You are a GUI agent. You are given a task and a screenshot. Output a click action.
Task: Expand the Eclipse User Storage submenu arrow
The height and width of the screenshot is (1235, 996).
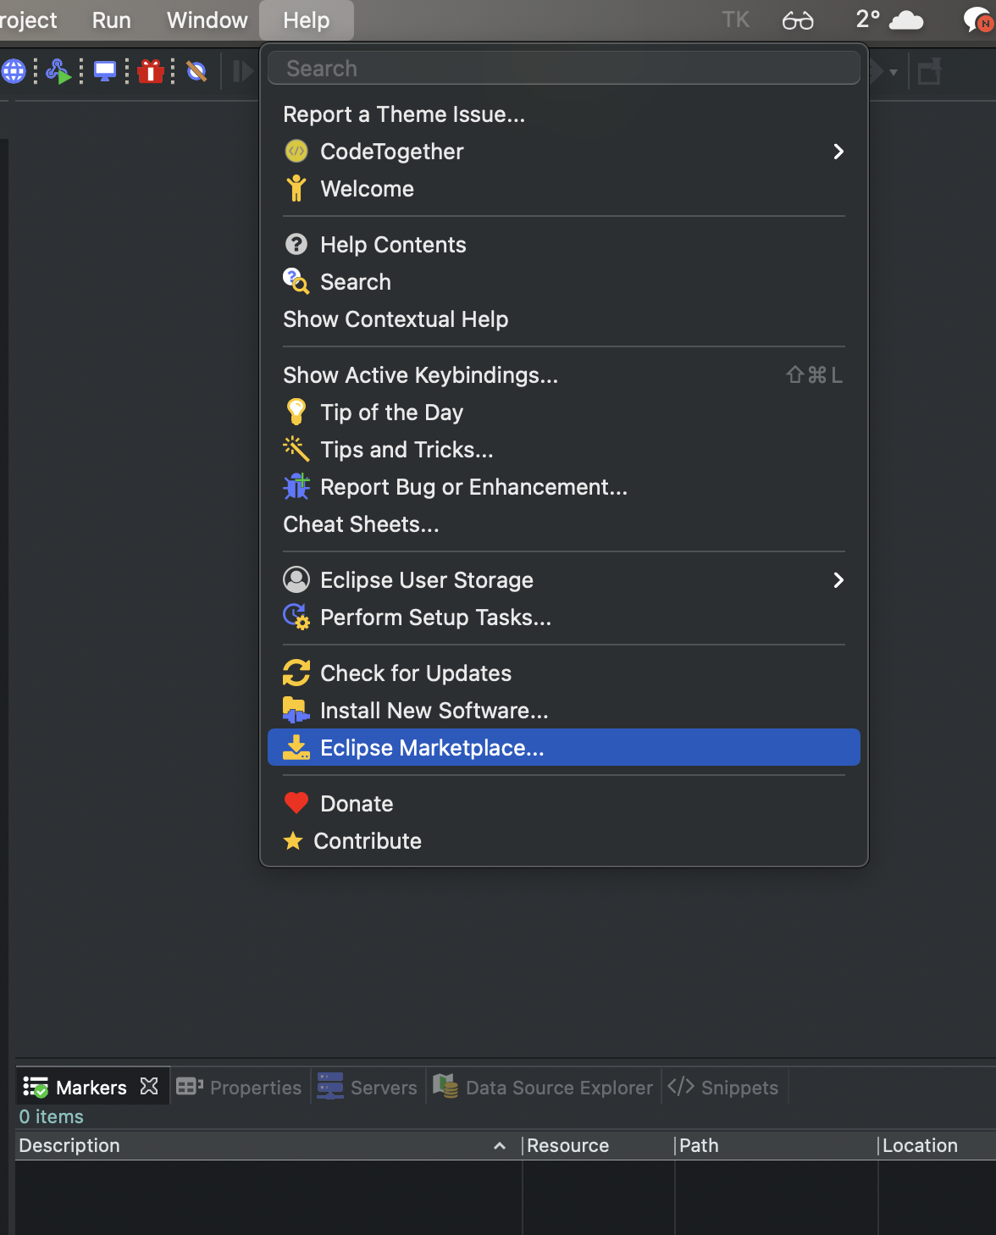[838, 580]
